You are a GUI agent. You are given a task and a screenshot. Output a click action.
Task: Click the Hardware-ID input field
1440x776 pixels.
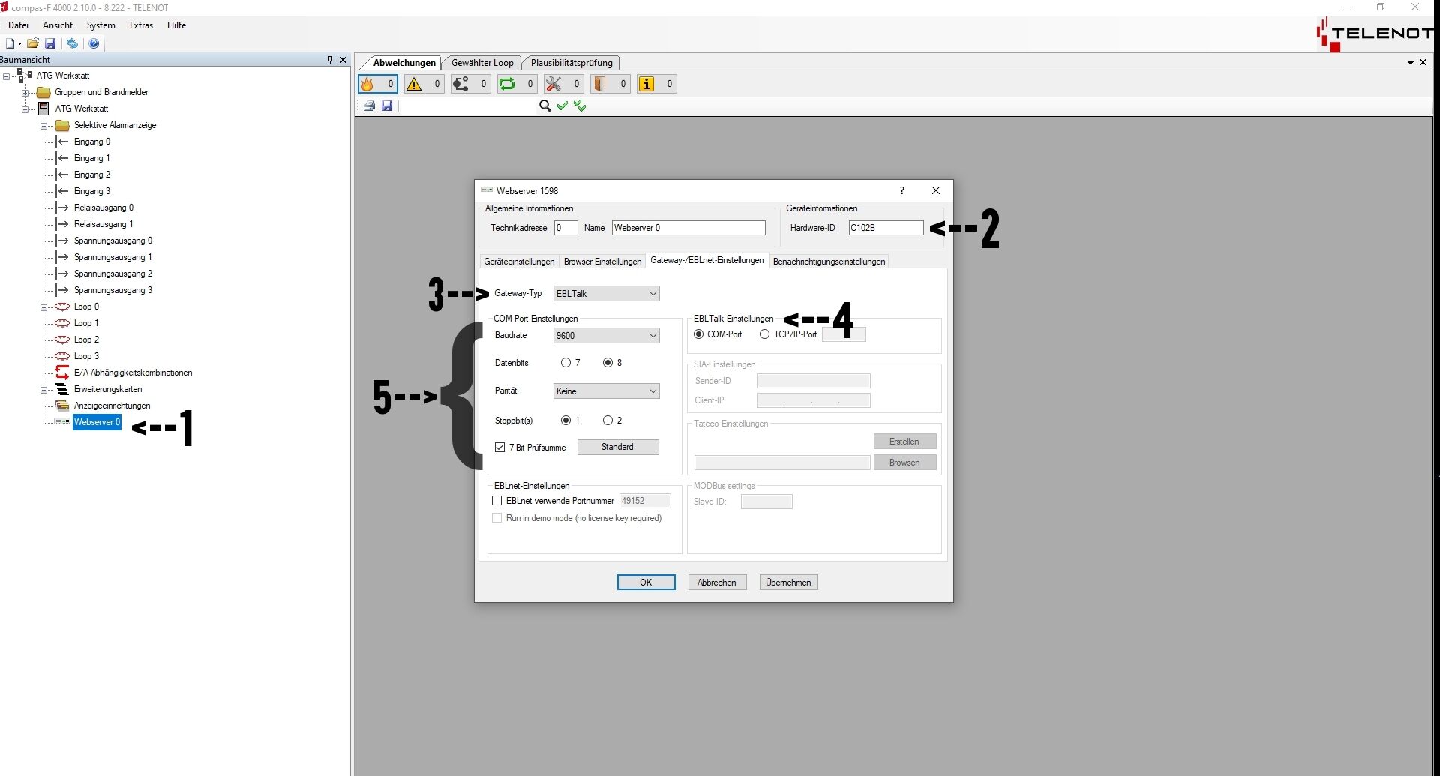pyautogui.click(x=886, y=228)
